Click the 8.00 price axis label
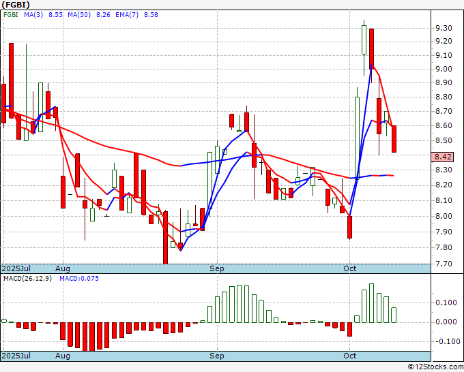Viewport: 464px width, 372px height. point(444,216)
